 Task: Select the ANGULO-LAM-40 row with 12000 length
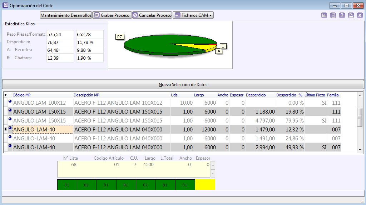click(x=43, y=129)
